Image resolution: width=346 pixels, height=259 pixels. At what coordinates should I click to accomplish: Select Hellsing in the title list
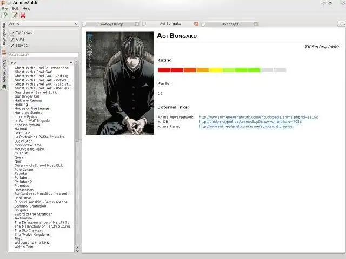(21, 105)
